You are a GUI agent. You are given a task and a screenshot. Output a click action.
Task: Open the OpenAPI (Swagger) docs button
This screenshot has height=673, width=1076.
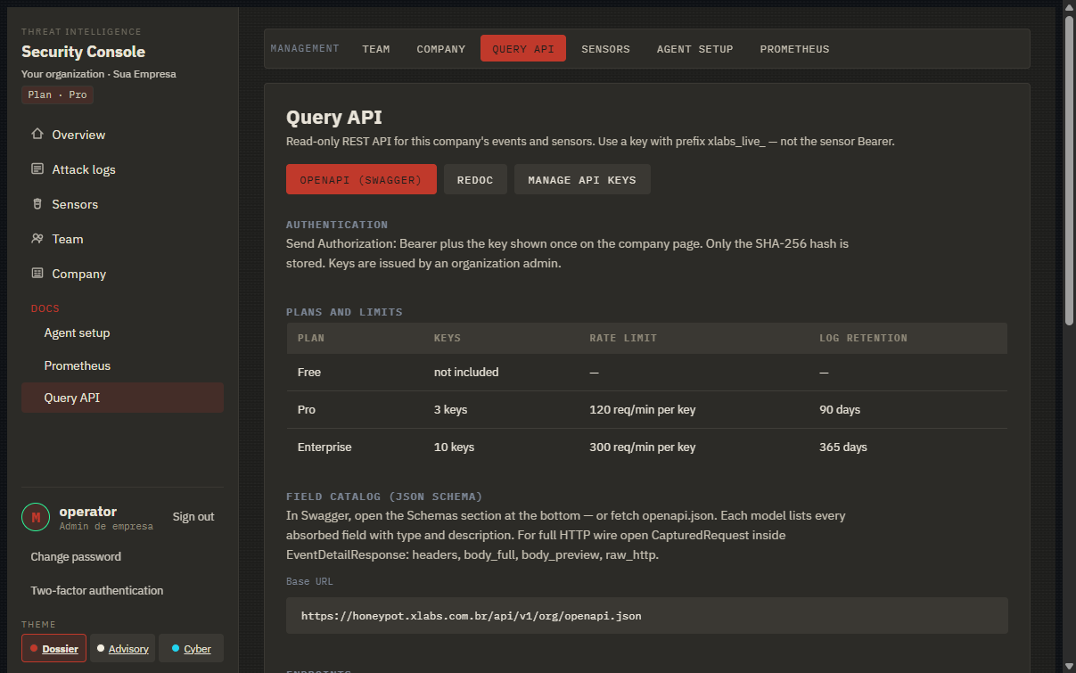click(x=361, y=179)
